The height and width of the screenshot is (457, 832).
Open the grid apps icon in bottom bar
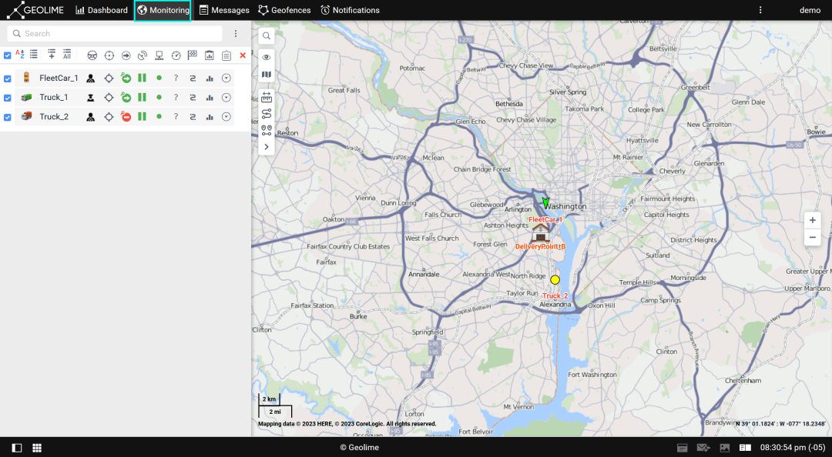(37, 448)
